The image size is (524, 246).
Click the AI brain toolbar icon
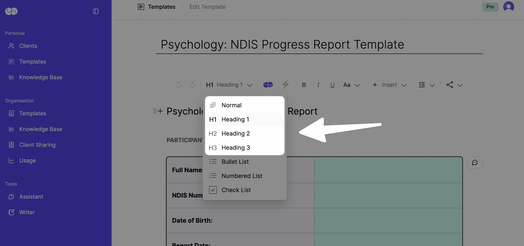click(x=268, y=85)
